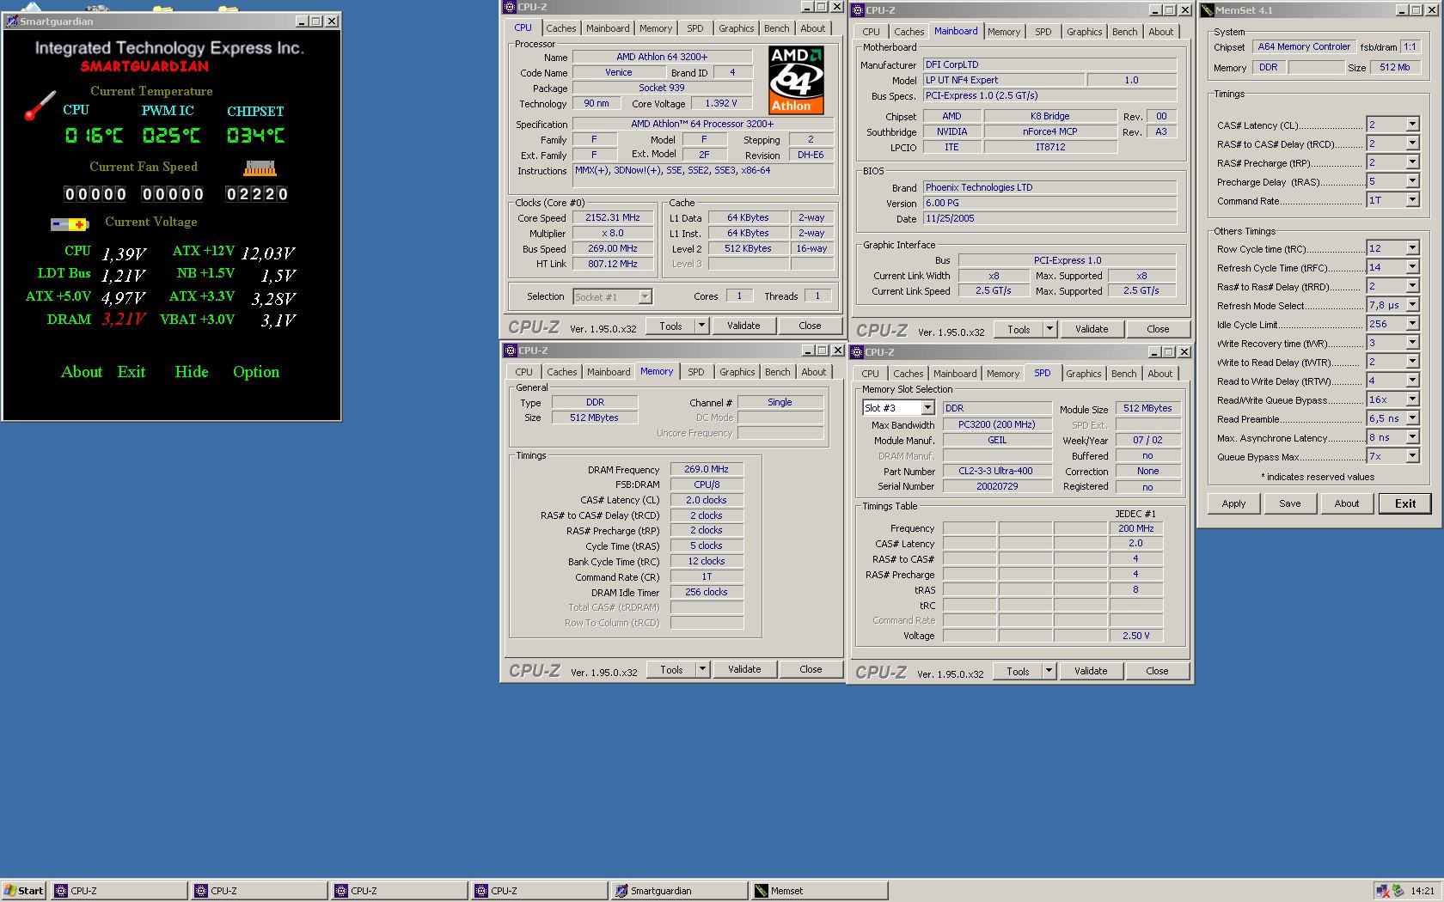Click Apply in MemSet

click(x=1233, y=503)
